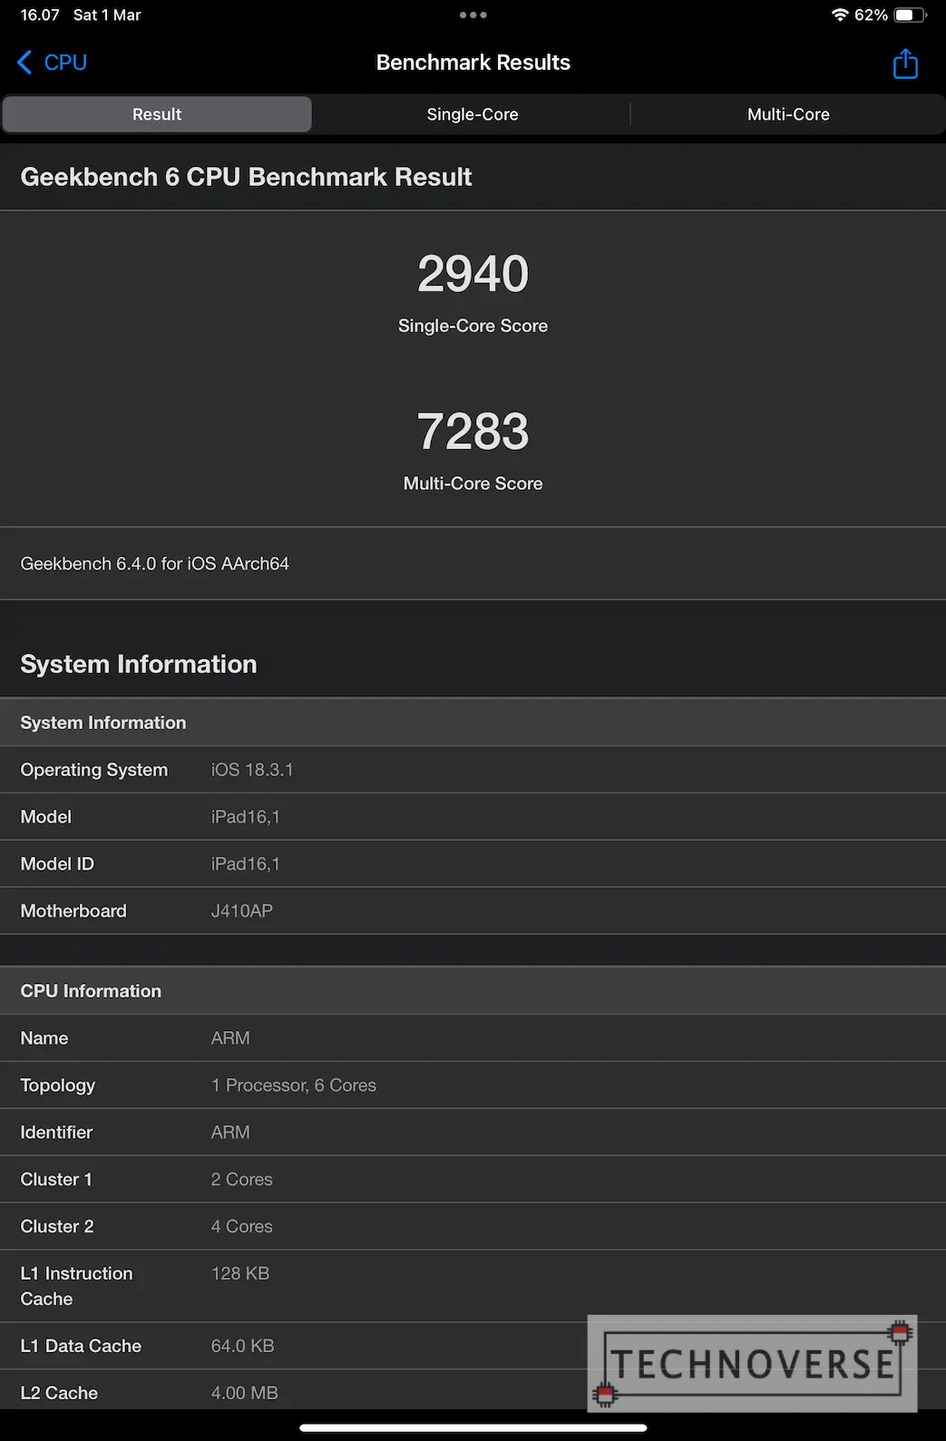The height and width of the screenshot is (1441, 946).
Task: Tap the Model ID row value
Action: (x=246, y=864)
